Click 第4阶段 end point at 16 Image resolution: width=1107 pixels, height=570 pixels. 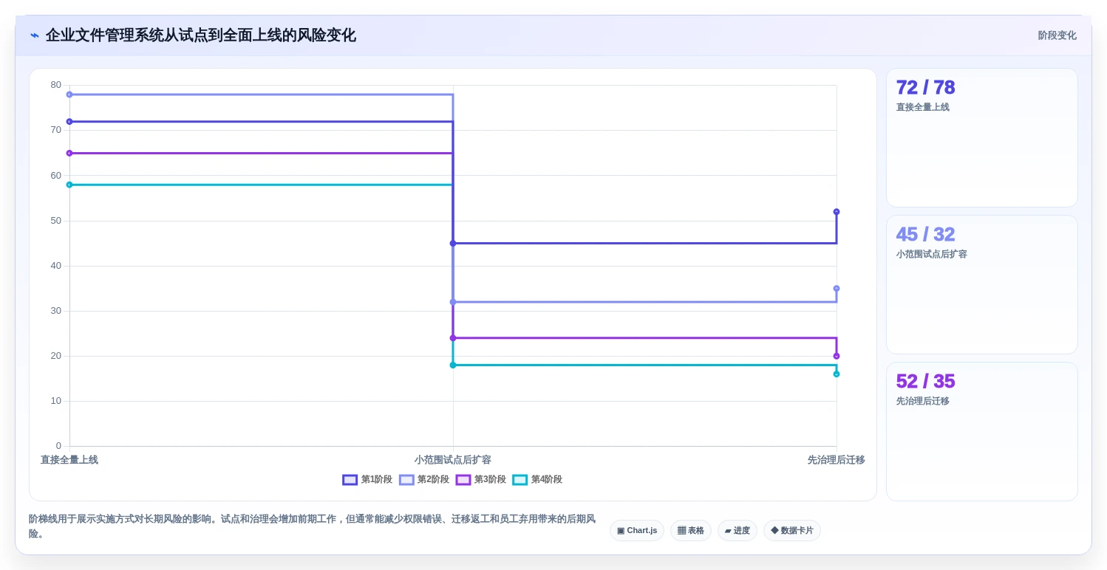pos(837,374)
